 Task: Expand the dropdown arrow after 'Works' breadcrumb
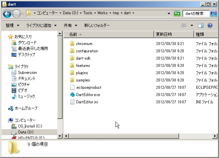[110, 13]
